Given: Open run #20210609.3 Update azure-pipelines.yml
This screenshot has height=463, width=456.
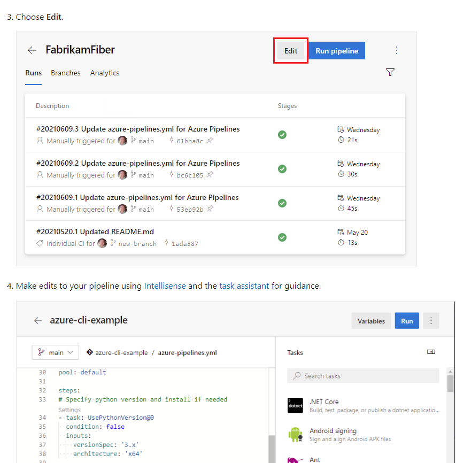Looking at the screenshot, I should 138,129.
